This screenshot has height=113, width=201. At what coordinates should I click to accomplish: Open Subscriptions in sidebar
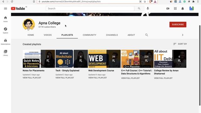(6, 42)
